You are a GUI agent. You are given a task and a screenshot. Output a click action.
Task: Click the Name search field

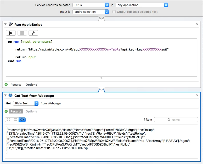(176, 120)
